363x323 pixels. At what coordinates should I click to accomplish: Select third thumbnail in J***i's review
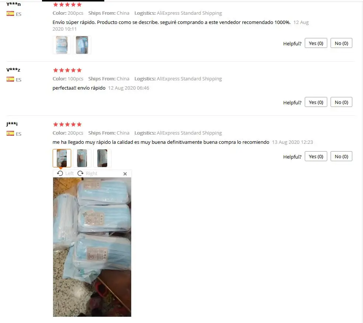102,158
